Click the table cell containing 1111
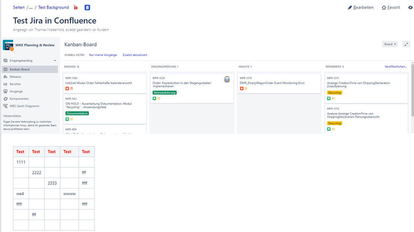Viewport: 414px width, 232px height. 21,162
